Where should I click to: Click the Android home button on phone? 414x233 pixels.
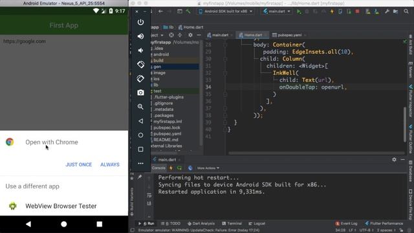click(63, 224)
